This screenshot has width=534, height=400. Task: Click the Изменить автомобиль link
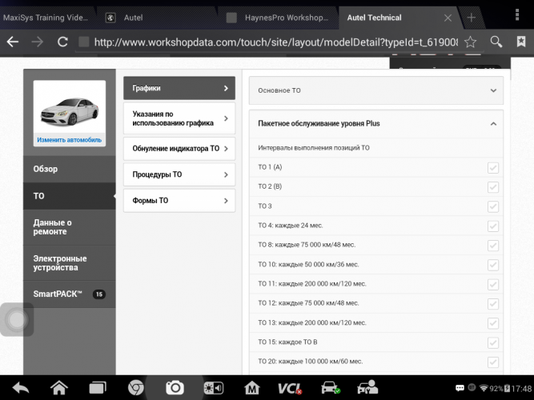(70, 140)
